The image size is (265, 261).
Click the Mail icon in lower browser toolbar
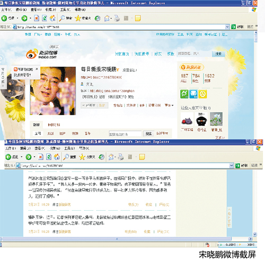pyautogui.click(x=111, y=157)
